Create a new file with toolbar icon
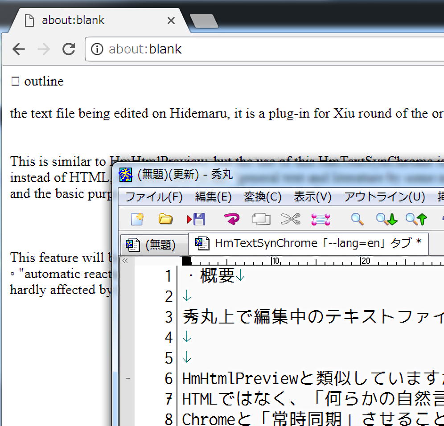Screen dimensions: 444x426 pyautogui.click(x=137, y=219)
